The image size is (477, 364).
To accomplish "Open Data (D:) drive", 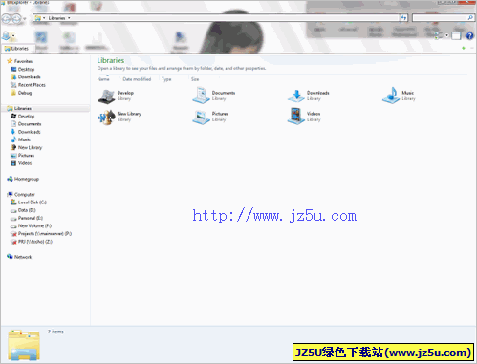I will point(27,210).
